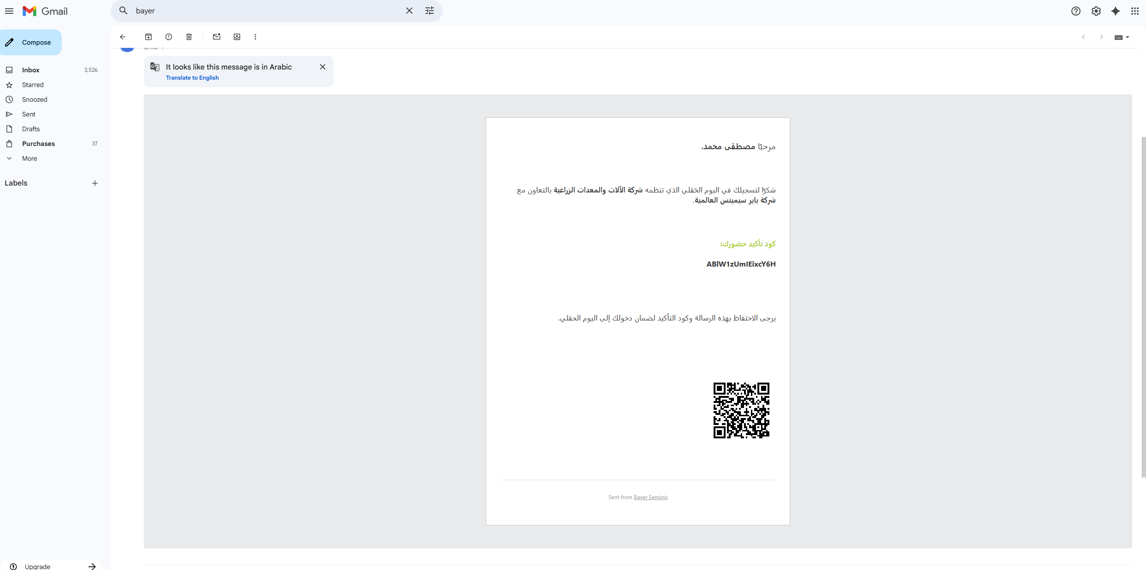Screen dimensions: 1146x570
Task: Open the Gemini sparkle icon
Action: pyautogui.click(x=1116, y=11)
